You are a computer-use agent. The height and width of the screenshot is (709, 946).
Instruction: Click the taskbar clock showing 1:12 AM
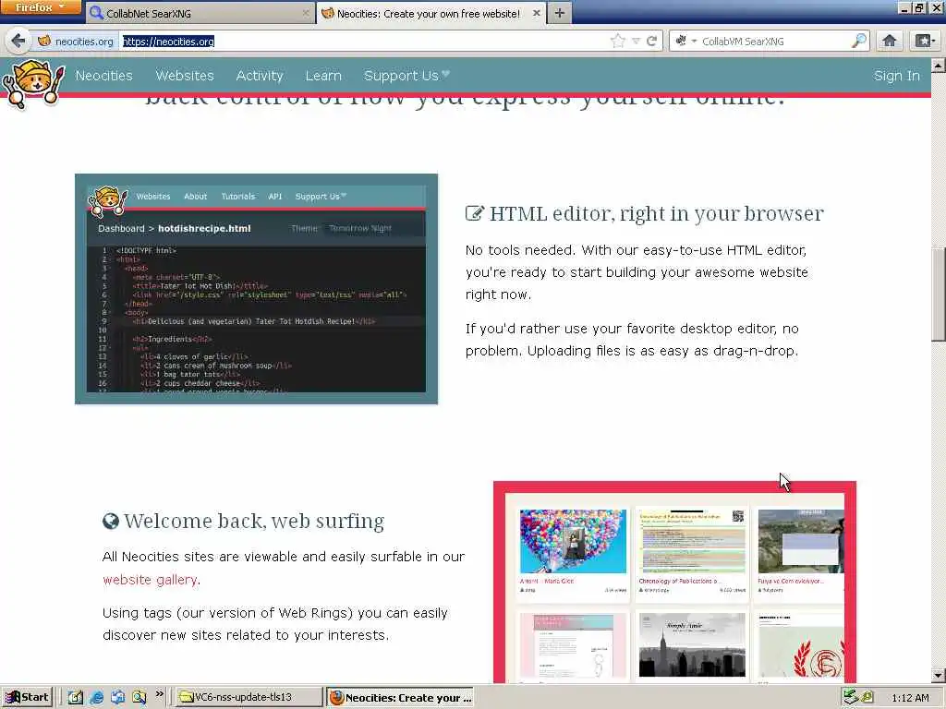910,698
